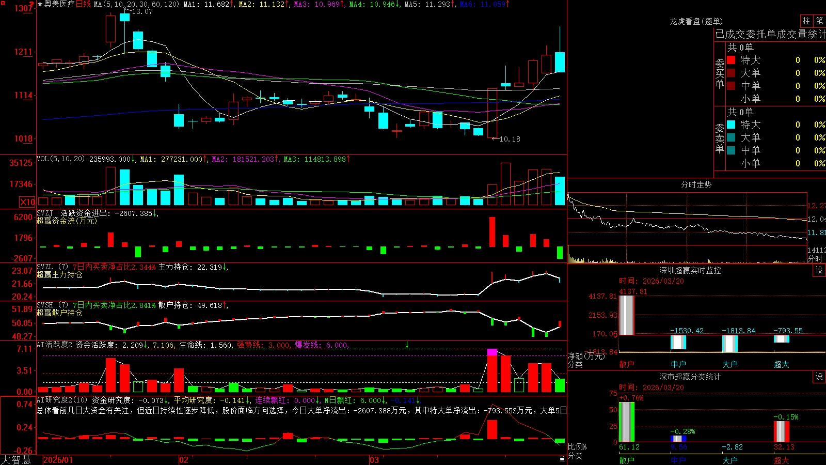Viewport: 826px width, 465px height.
Task: Click the 超赢资金流(万元) label
Action: click(x=67, y=221)
